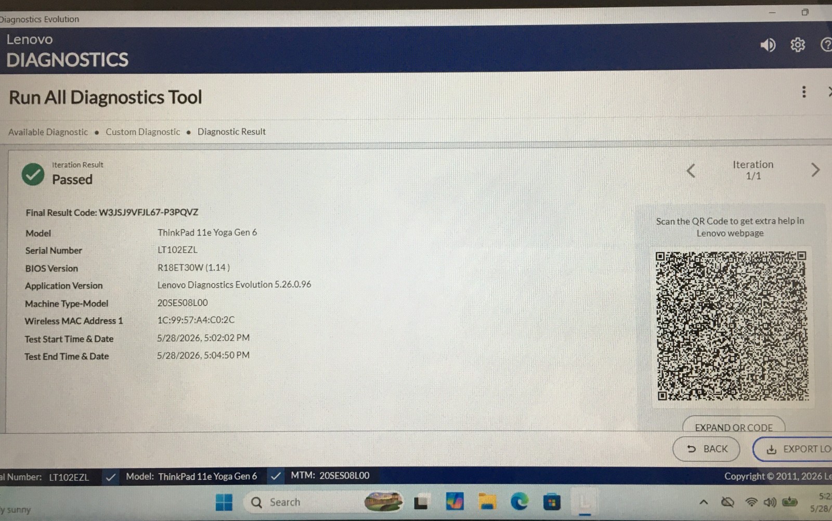Click the 'BIOS Version' row label
The width and height of the screenshot is (832, 521).
tap(51, 268)
